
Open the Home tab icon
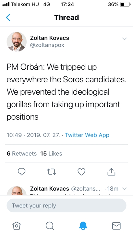pyautogui.click(x=17, y=226)
